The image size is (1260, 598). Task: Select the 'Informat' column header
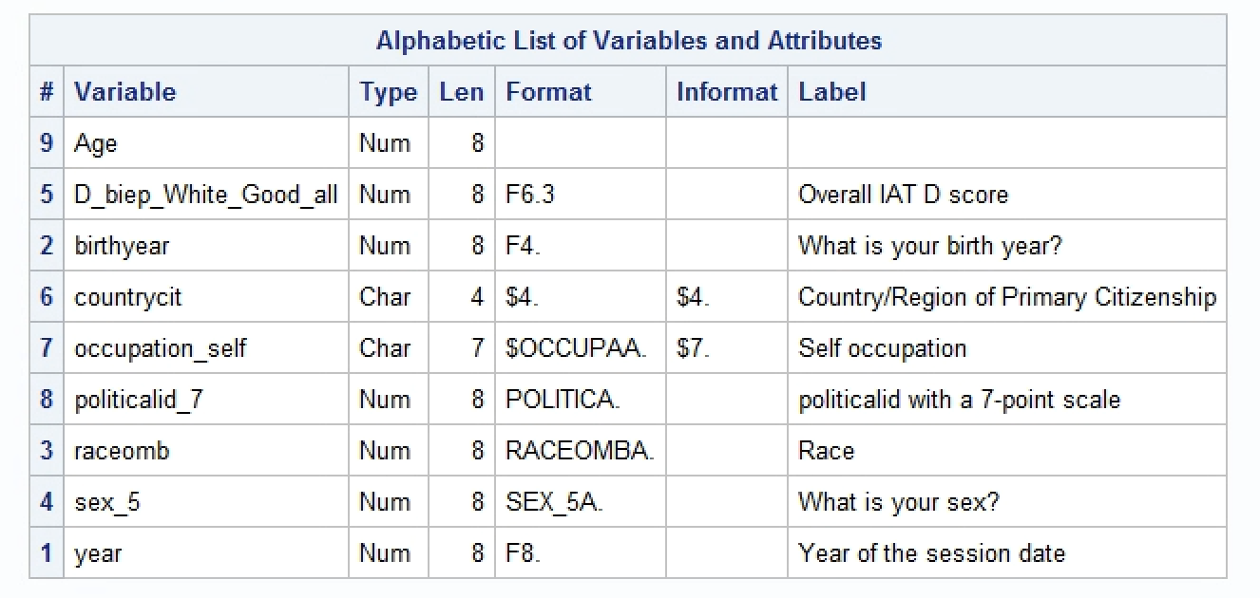pyautogui.click(x=726, y=92)
